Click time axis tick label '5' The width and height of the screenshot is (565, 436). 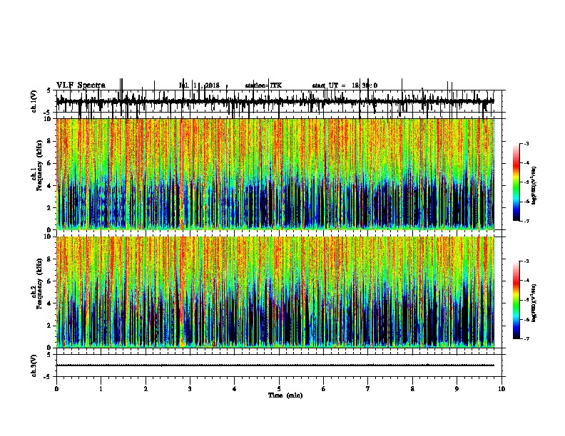tap(279, 389)
